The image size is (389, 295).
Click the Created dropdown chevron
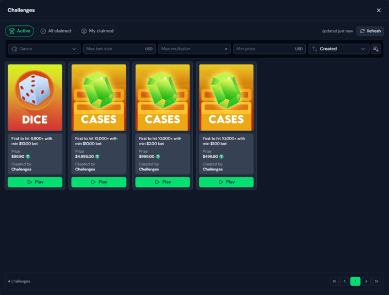point(363,49)
